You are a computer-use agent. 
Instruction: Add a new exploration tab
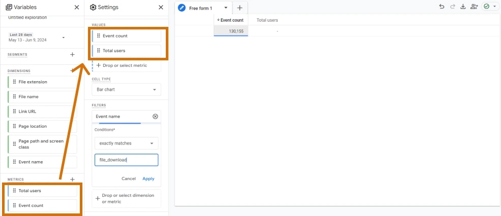click(240, 8)
